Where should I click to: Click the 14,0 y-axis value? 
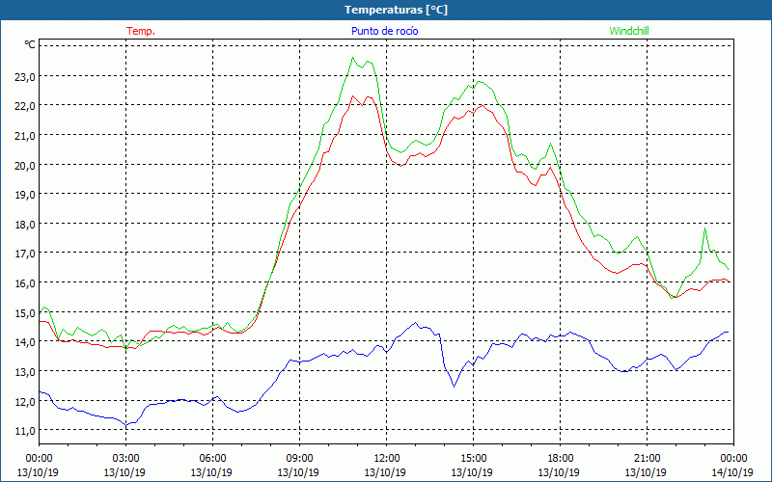(x=25, y=342)
